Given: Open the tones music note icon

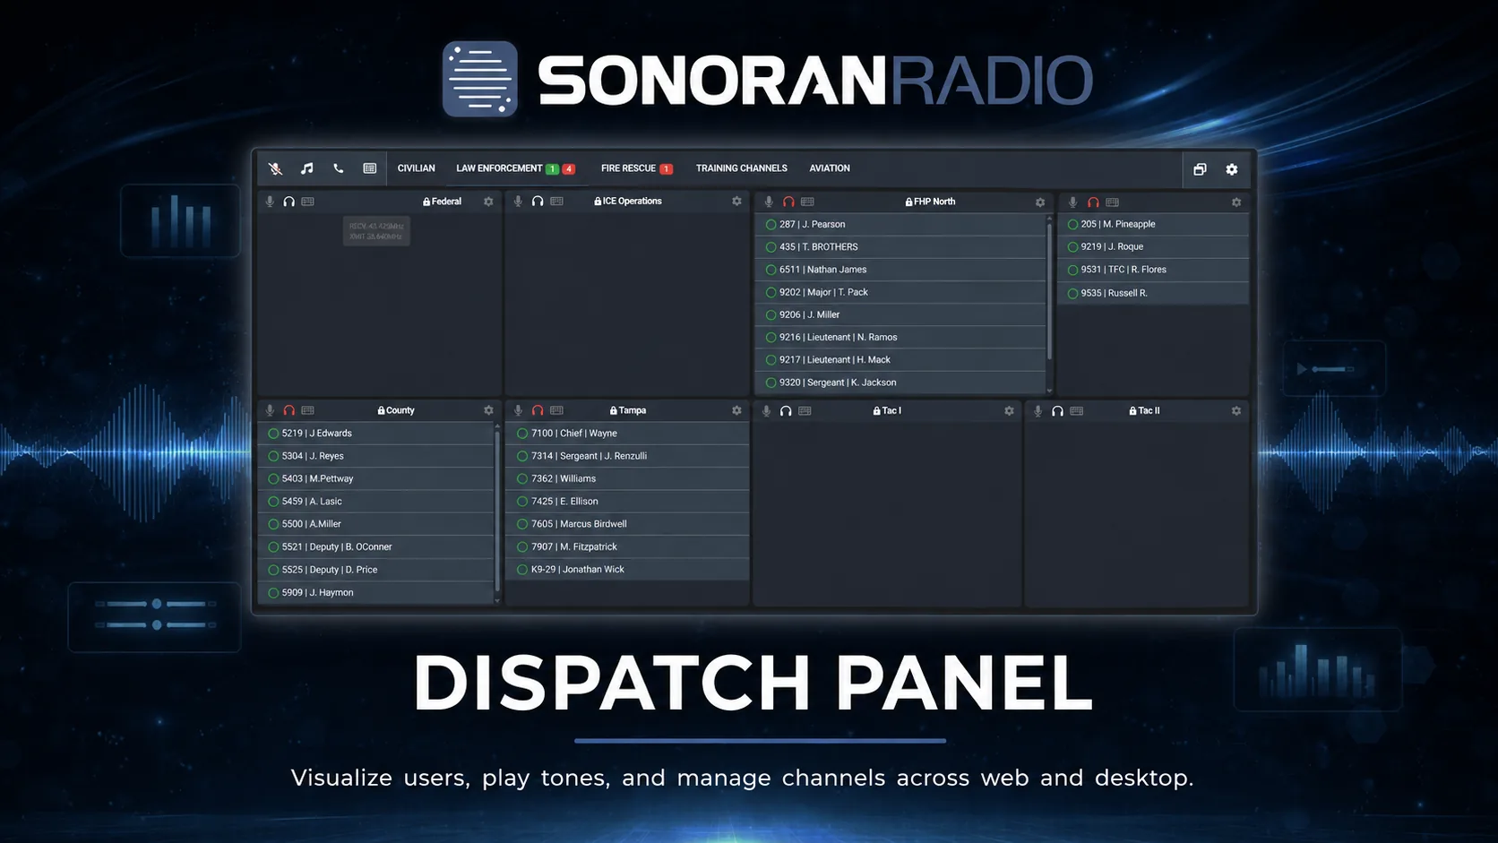Looking at the screenshot, I should click(307, 168).
